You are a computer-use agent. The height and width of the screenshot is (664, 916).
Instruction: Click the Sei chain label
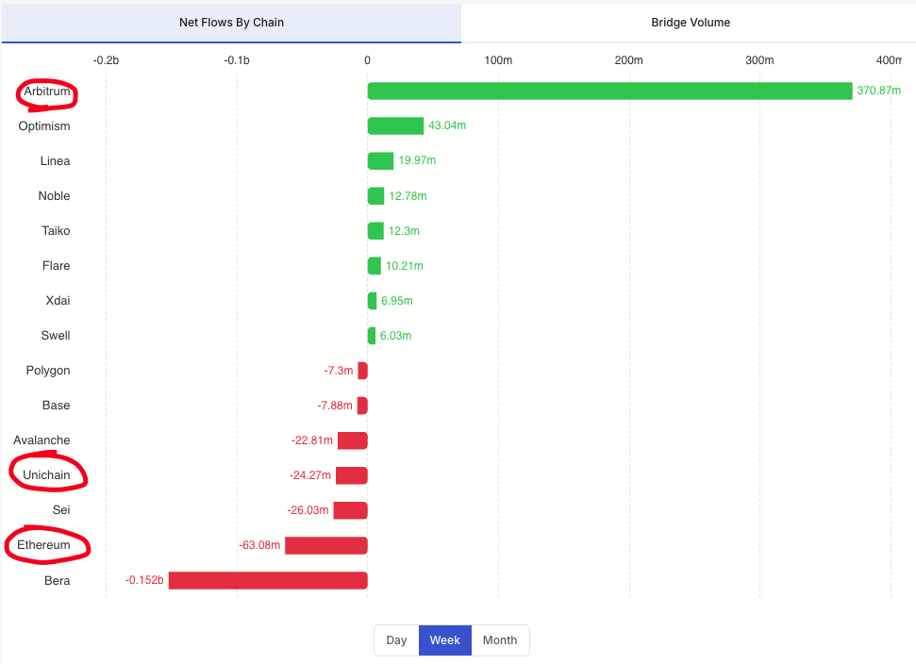61,510
